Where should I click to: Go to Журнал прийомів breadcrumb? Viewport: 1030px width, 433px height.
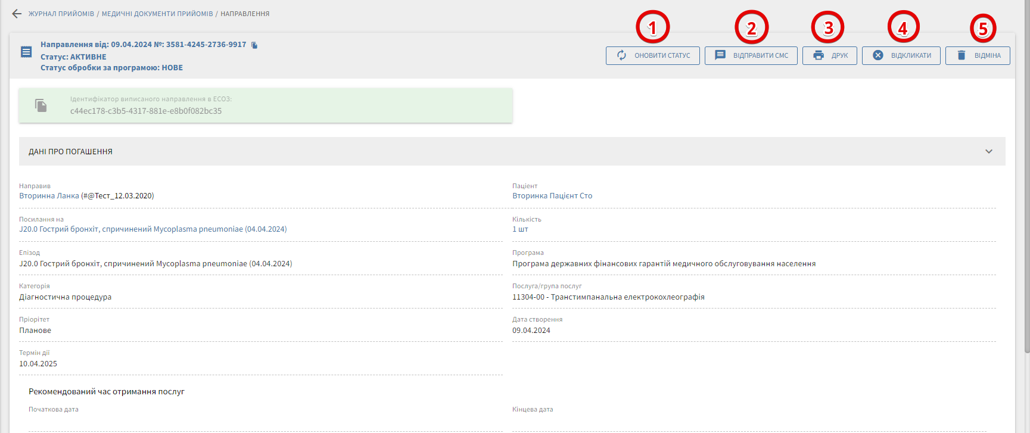(61, 14)
